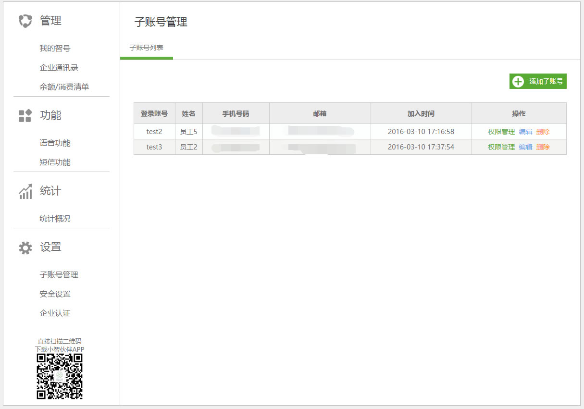Click the 功能 squares icon in sidebar
Viewport: 584px width, 409px height.
pos(25,116)
